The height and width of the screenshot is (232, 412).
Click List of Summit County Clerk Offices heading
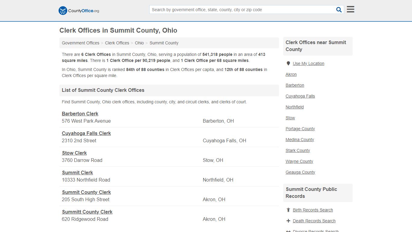click(103, 90)
